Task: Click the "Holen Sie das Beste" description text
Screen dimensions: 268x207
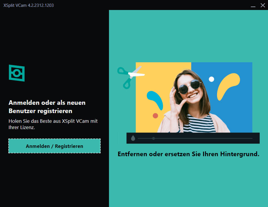Action: click(53, 124)
